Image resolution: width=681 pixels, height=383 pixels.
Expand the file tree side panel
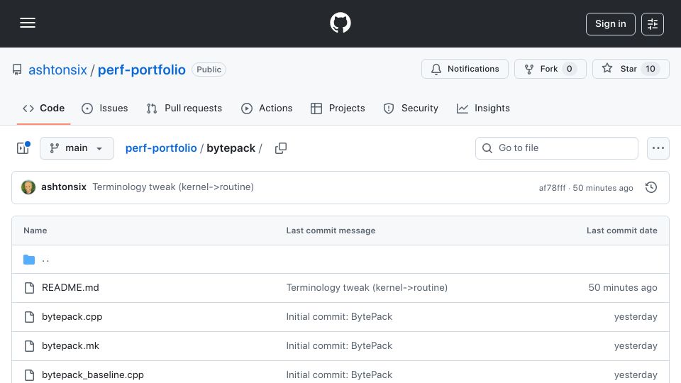(x=23, y=148)
